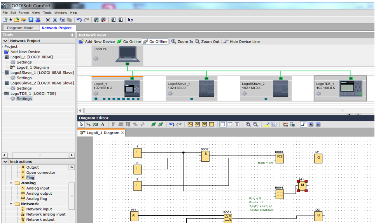Select the text tool letter A

(103, 124)
